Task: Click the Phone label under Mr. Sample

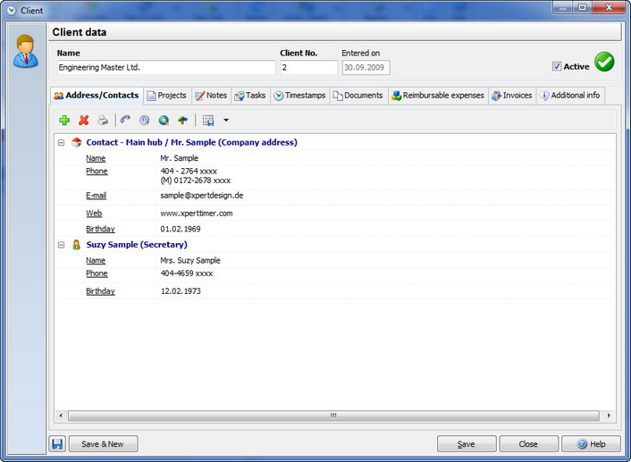Action: point(97,171)
